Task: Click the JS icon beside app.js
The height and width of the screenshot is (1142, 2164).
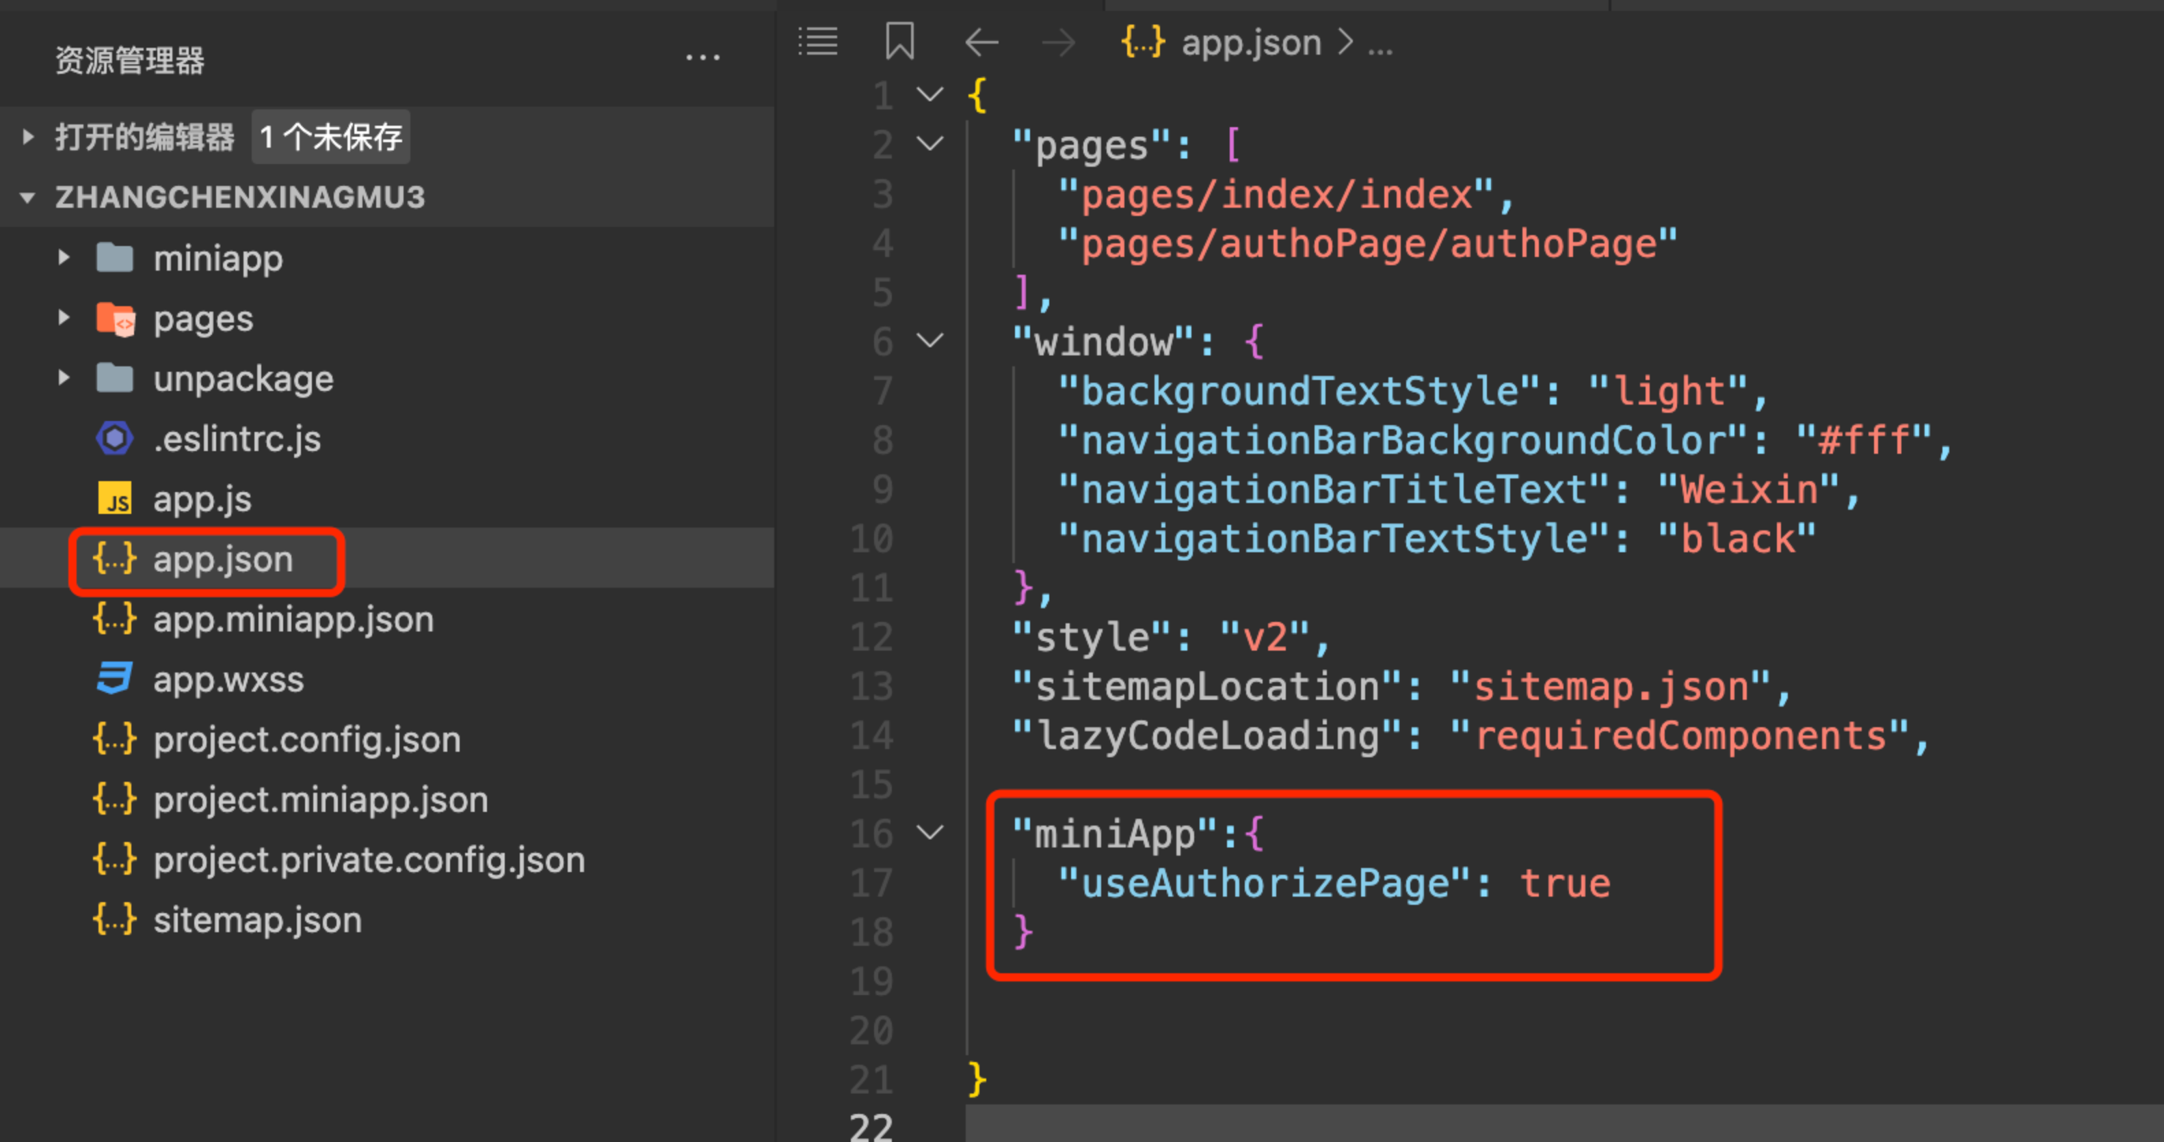Action: pyautogui.click(x=115, y=499)
